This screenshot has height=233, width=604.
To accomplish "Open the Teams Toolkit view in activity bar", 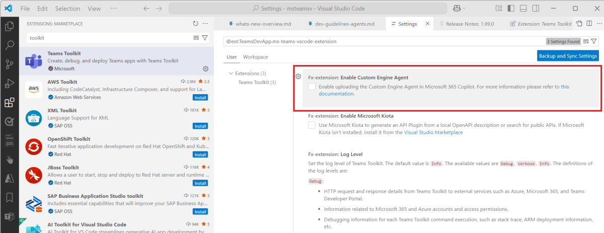I will tap(9, 217).
